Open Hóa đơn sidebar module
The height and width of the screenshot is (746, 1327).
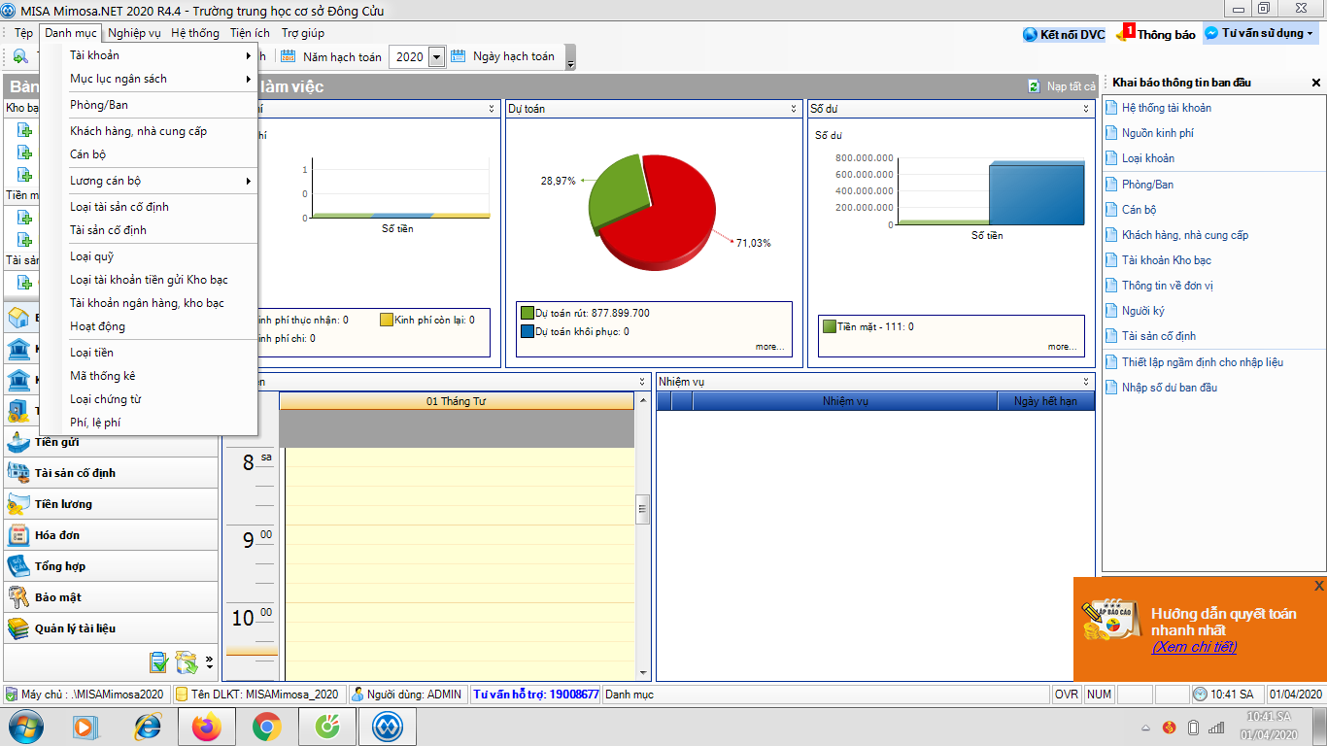tap(112, 535)
